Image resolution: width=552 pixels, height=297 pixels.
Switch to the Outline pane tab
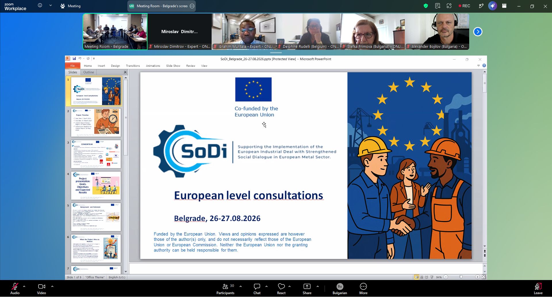pos(89,72)
